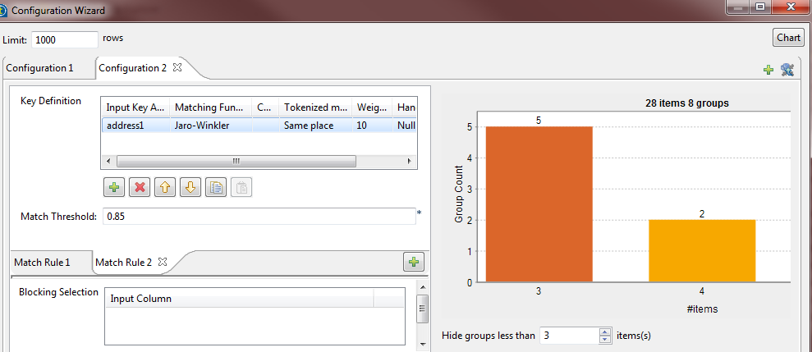Click the Limit rows input field

pos(65,39)
